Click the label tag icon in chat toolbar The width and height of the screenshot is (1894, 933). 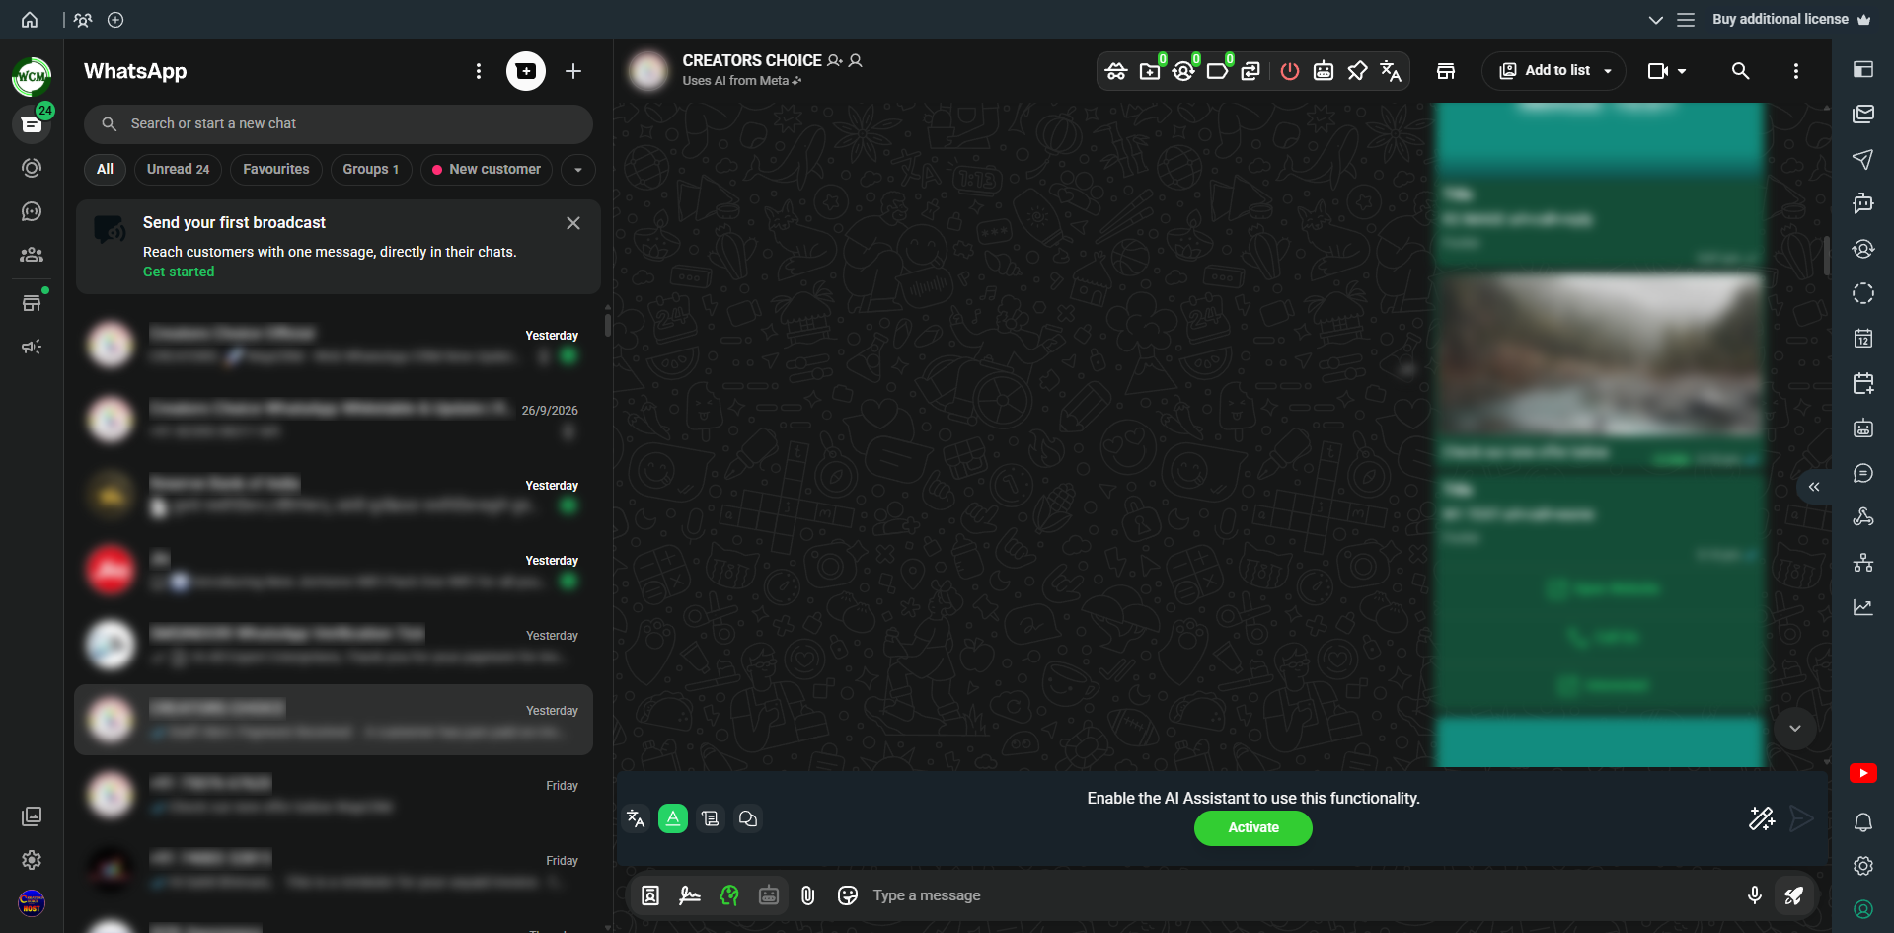coord(1218,71)
